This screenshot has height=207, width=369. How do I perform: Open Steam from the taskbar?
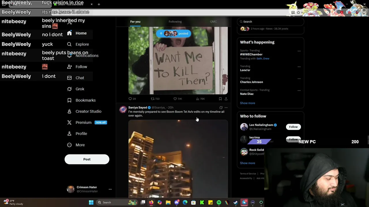point(236,202)
